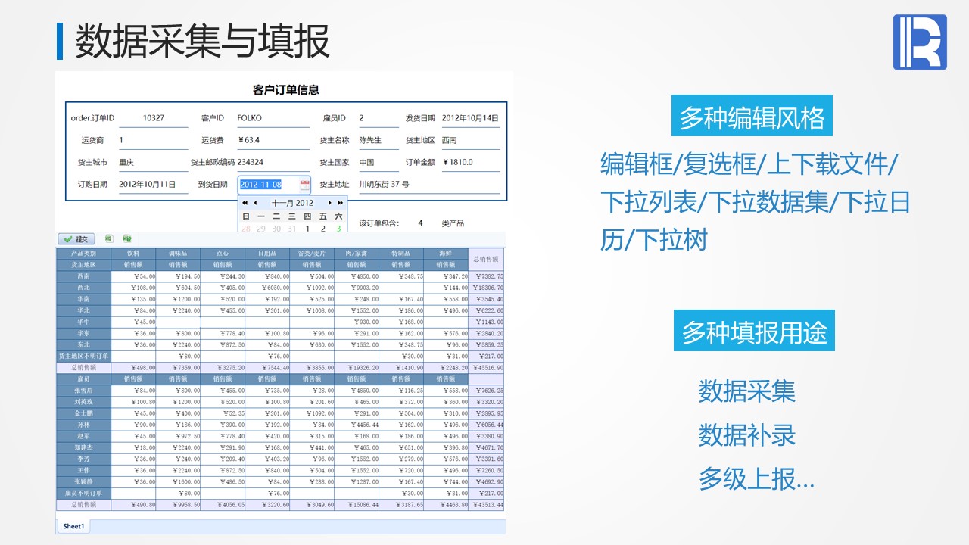Viewport: 969px width, 545px height.
Task: Click the 点心 column header
Action: [x=223, y=254]
